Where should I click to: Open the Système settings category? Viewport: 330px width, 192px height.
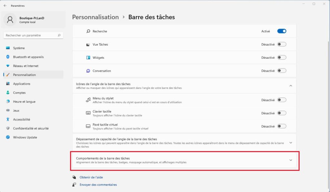pyautogui.click(x=19, y=48)
